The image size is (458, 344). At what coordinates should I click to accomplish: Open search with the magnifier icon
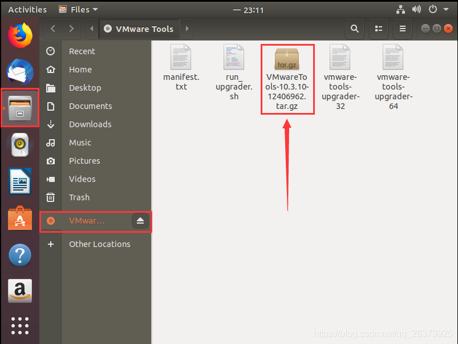coord(355,29)
